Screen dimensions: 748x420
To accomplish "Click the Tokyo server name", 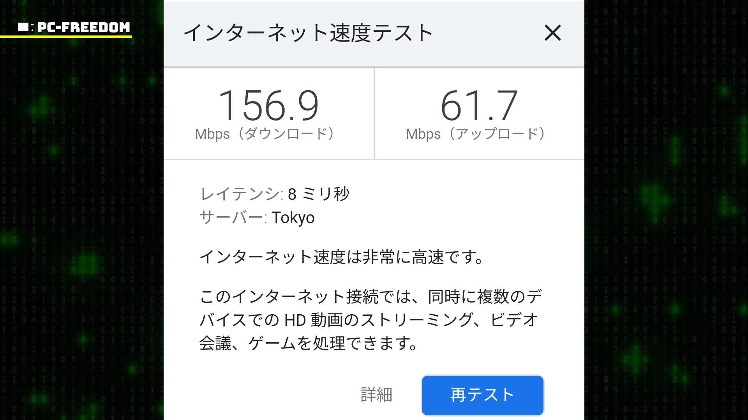I will (293, 217).
